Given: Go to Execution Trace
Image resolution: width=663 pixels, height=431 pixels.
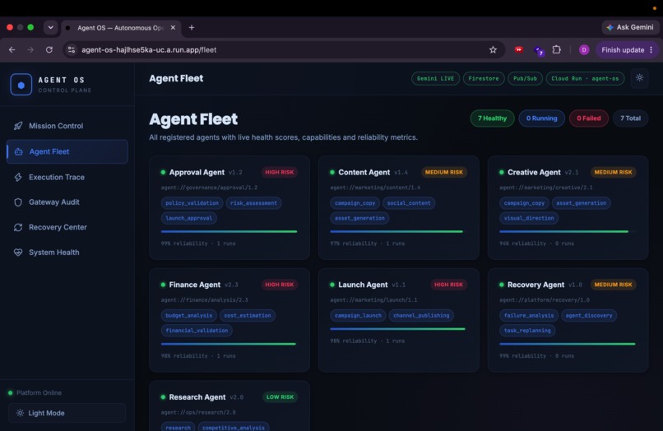Looking at the screenshot, I should (x=67, y=177).
